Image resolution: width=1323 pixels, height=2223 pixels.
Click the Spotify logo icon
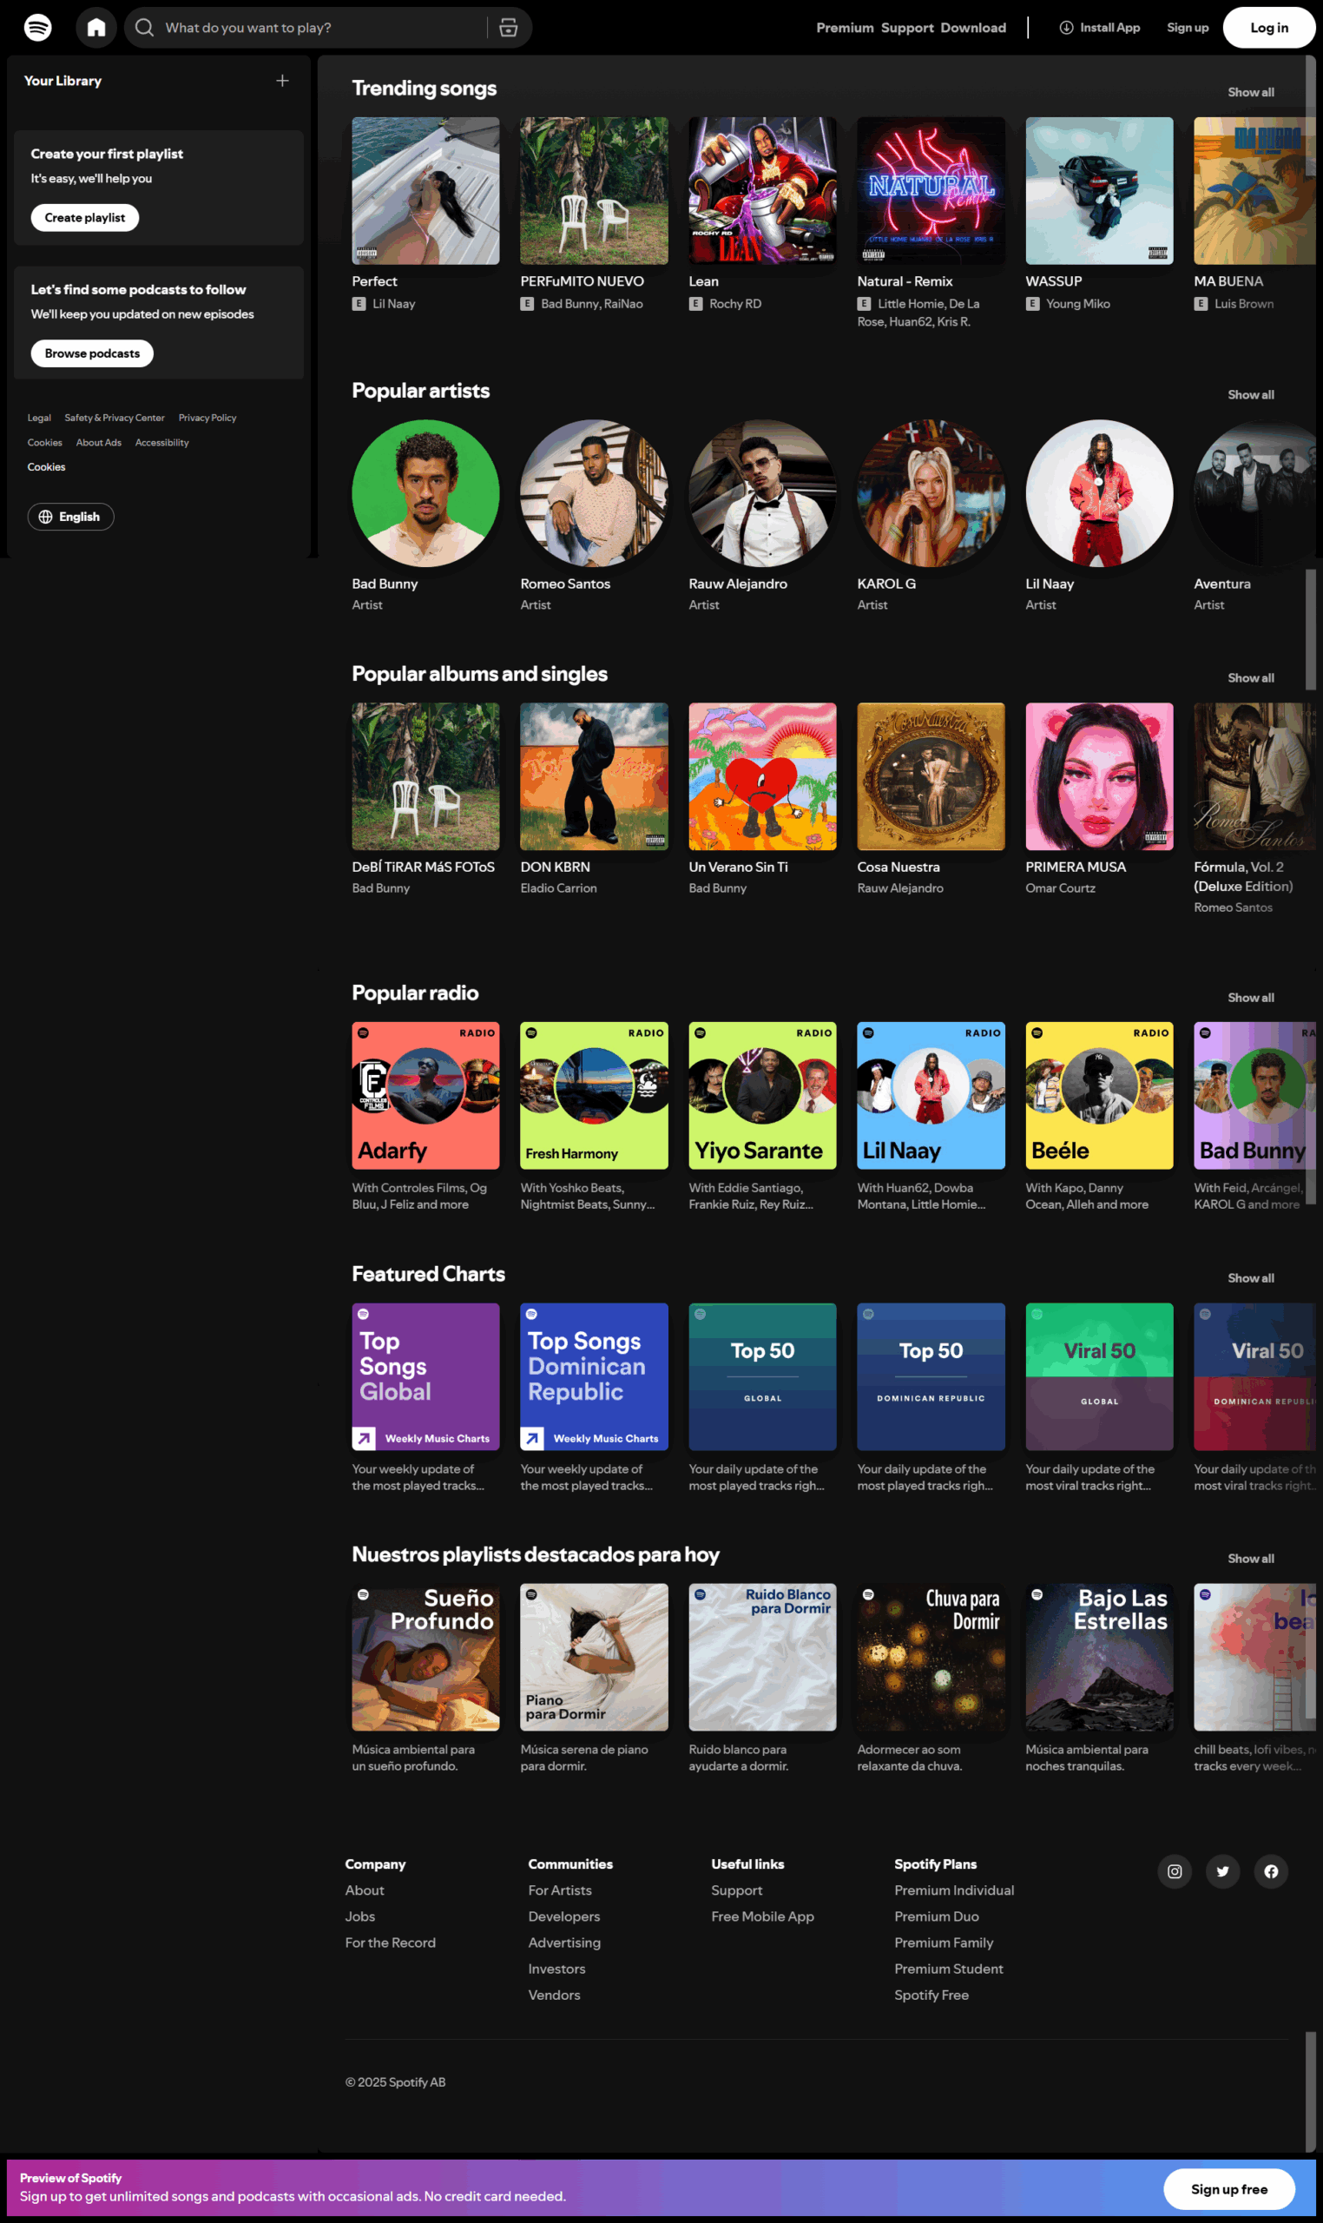coord(37,28)
